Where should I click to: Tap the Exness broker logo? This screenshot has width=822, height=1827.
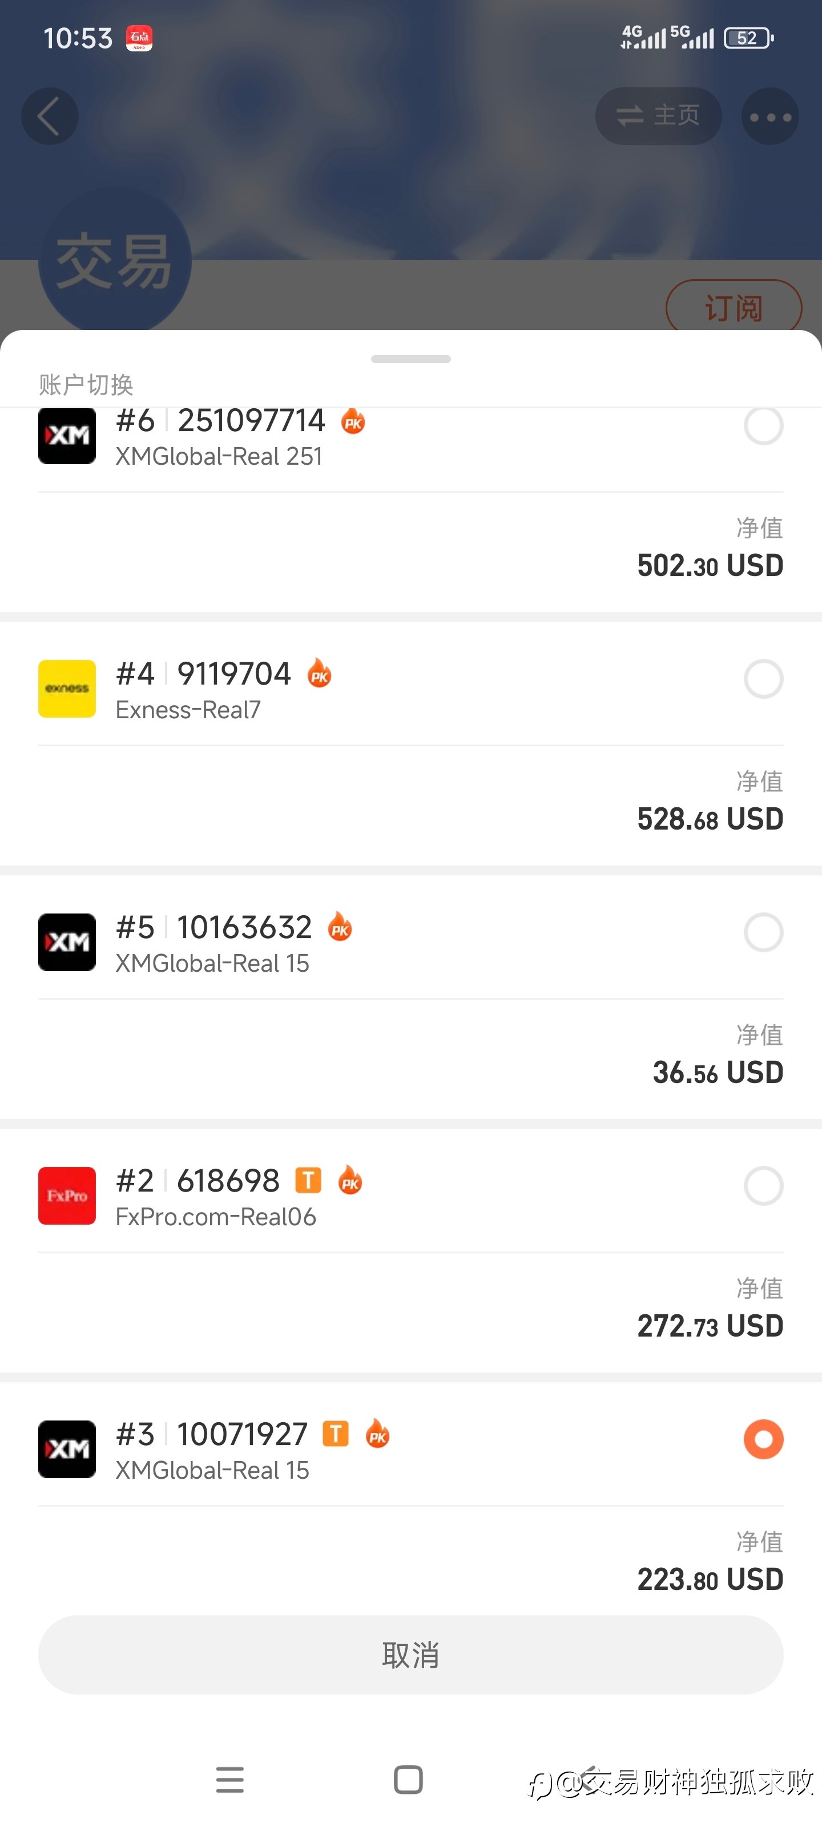[x=67, y=689]
